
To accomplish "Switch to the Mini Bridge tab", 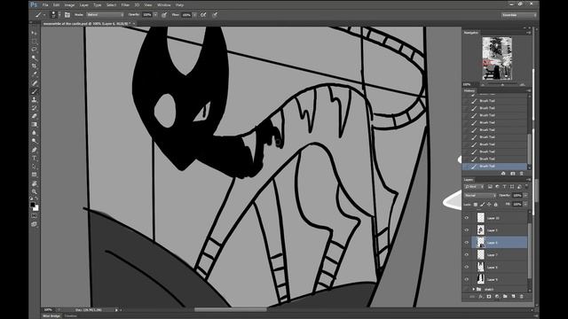I will coord(51,316).
